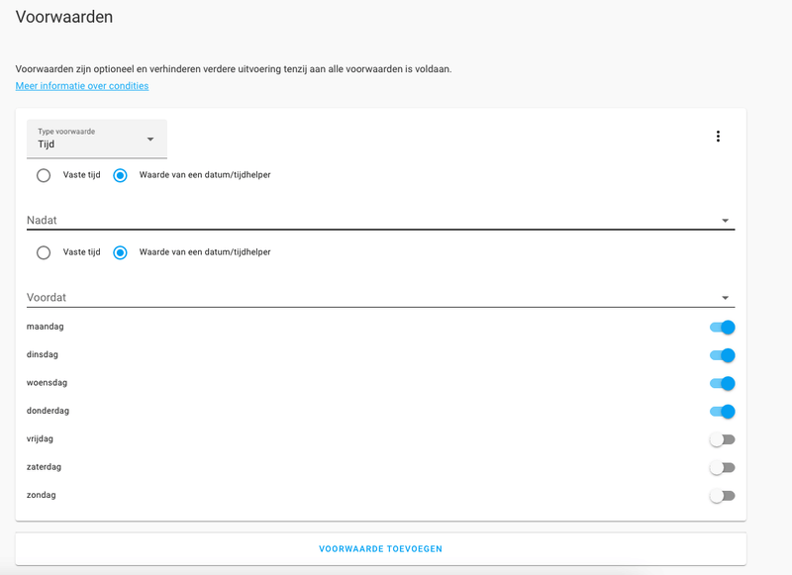792x575 pixels.
Task: Select Waarde van een datum/tijdhelper for Nadat
Action: [x=119, y=175]
